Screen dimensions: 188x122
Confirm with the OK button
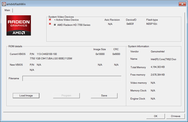156,116
